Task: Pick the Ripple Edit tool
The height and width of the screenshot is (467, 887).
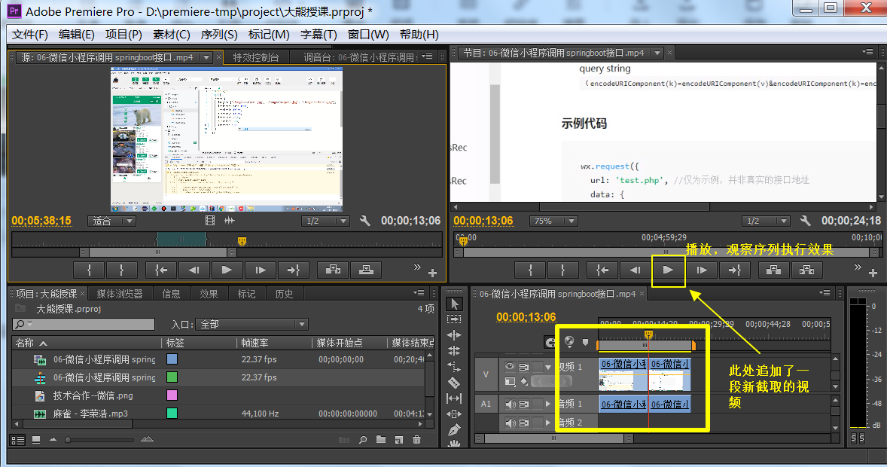Action: [x=454, y=335]
